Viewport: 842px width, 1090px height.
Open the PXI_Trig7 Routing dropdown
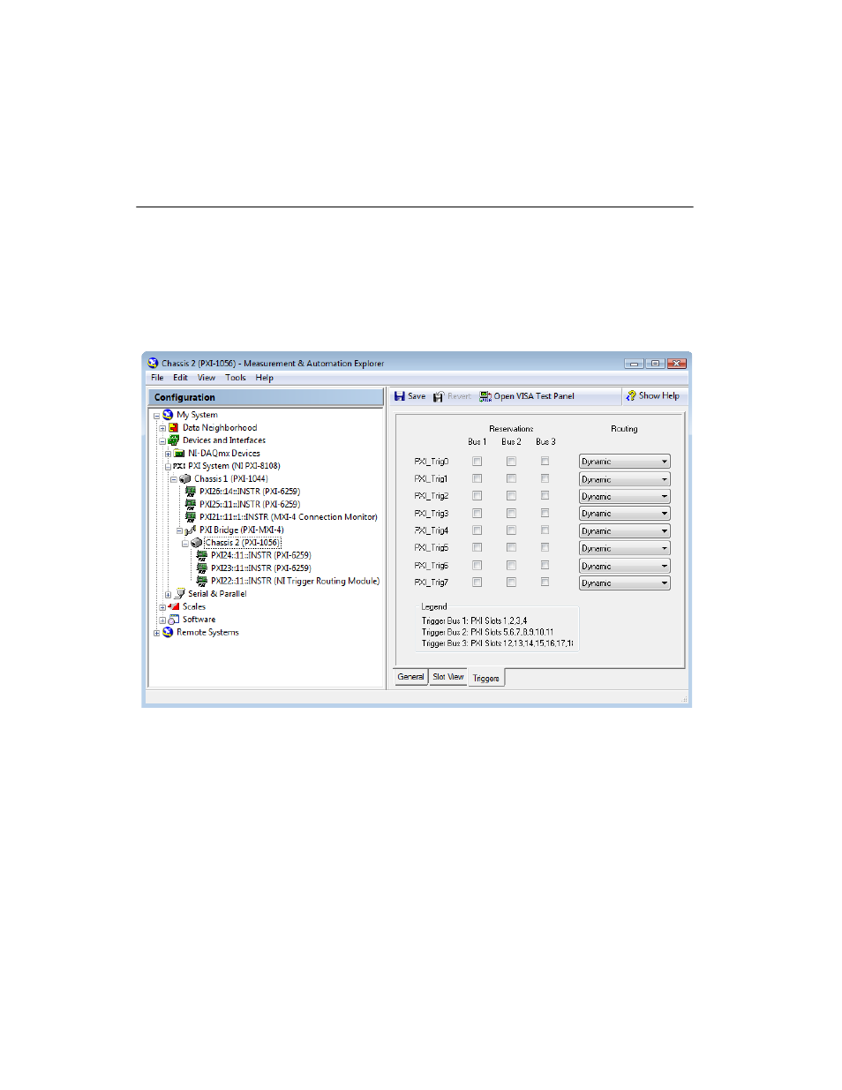pyautogui.click(x=624, y=583)
